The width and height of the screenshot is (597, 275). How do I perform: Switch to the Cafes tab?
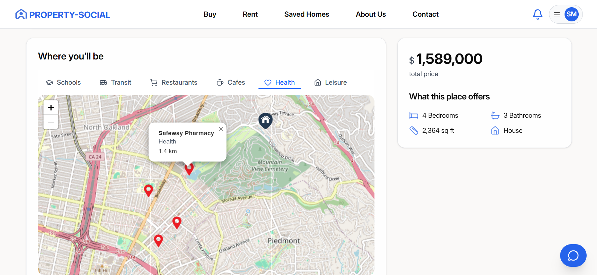point(231,82)
